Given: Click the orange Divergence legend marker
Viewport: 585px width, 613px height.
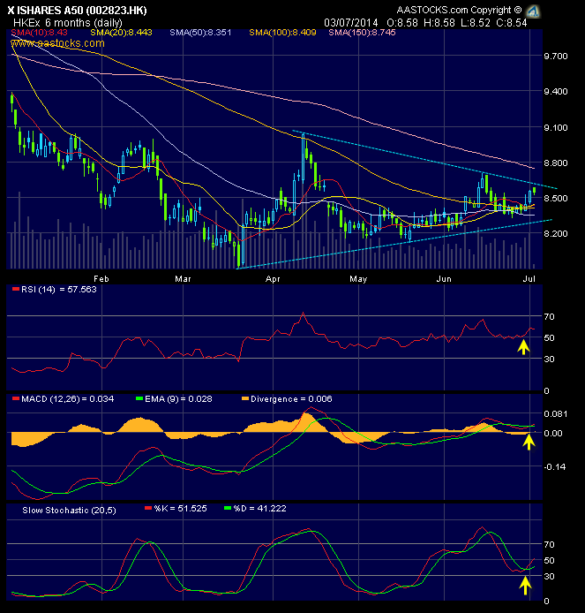Looking at the screenshot, I should 245,399.
